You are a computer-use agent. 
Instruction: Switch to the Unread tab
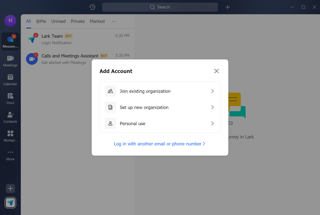(58, 21)
